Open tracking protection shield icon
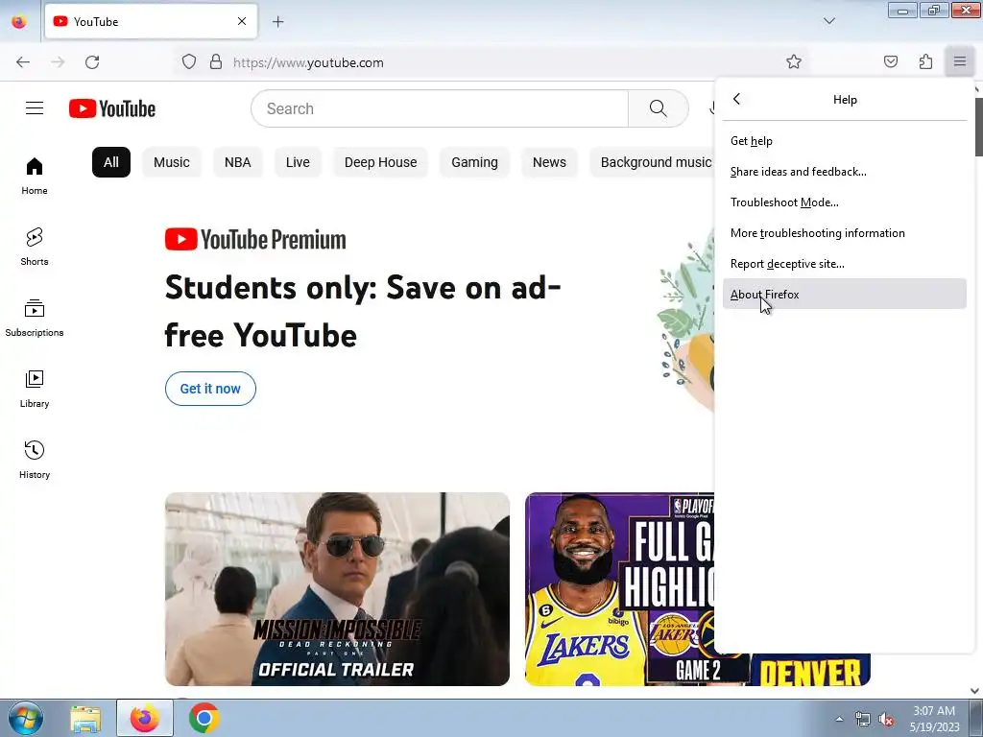This screenshot has width=983, height=737. click(x=189, y=62)
